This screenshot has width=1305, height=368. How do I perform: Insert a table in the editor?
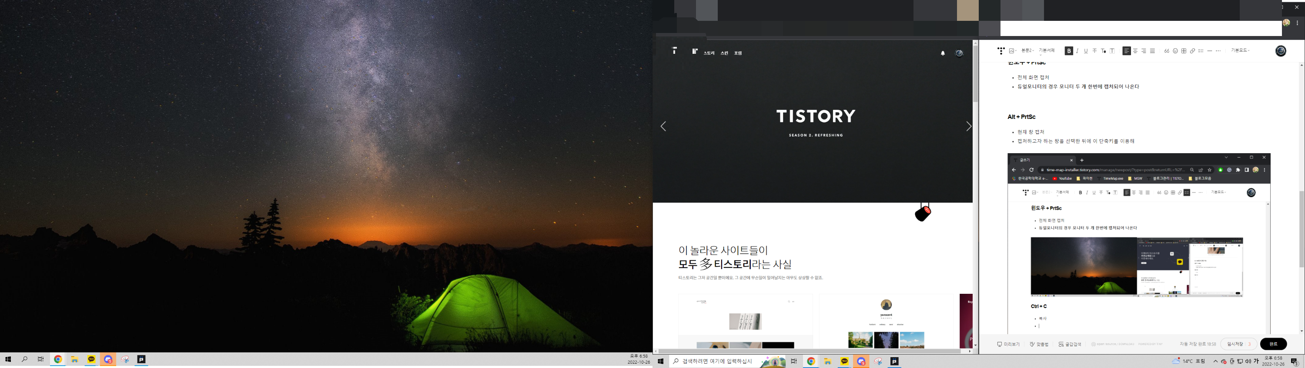point(1184,50)
